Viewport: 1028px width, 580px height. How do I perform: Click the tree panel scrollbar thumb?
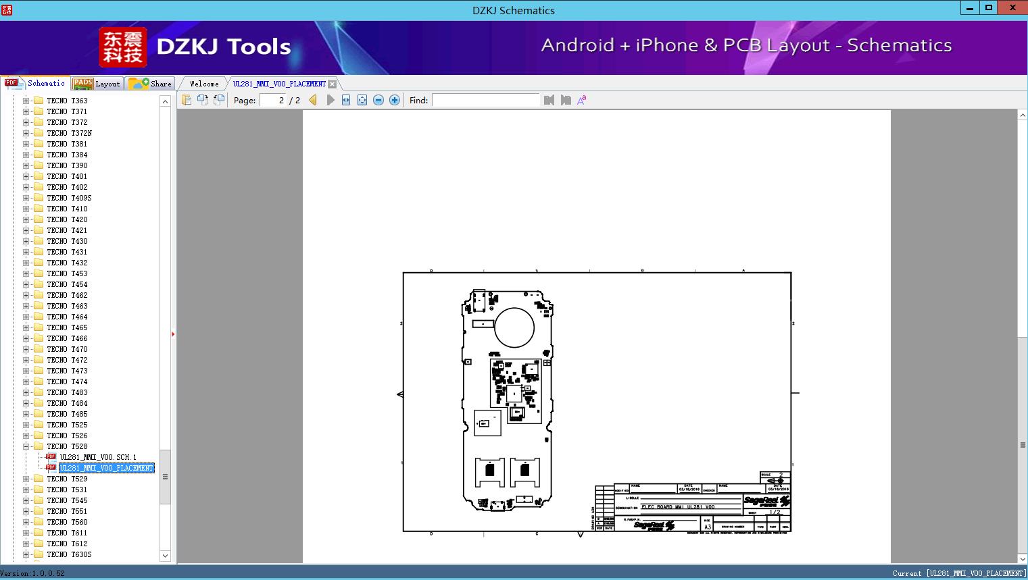pyautogui.click(x=165, y=477)
